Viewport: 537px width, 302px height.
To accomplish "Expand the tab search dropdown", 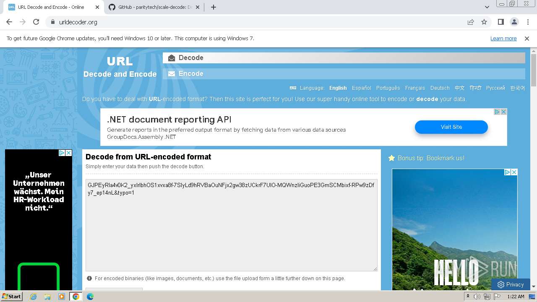I will (487, 7).
